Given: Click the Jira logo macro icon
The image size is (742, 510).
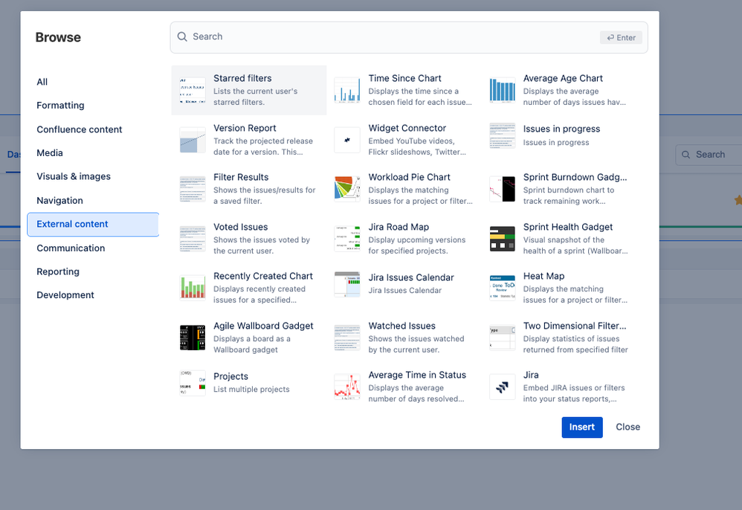Looking at the screenshot, I should [502, 387].
